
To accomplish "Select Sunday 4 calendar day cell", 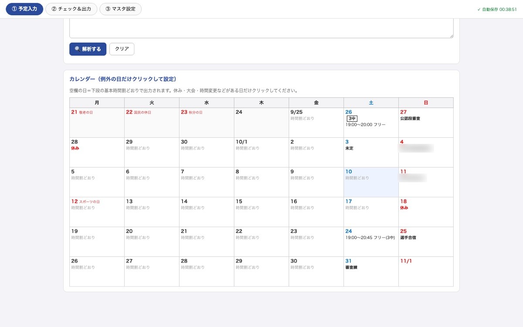I will tap(426, 152).
